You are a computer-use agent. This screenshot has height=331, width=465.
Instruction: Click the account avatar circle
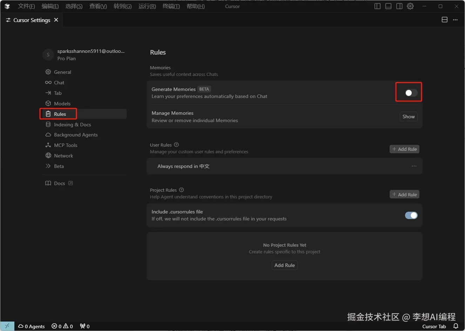click(x=48, y=55)
